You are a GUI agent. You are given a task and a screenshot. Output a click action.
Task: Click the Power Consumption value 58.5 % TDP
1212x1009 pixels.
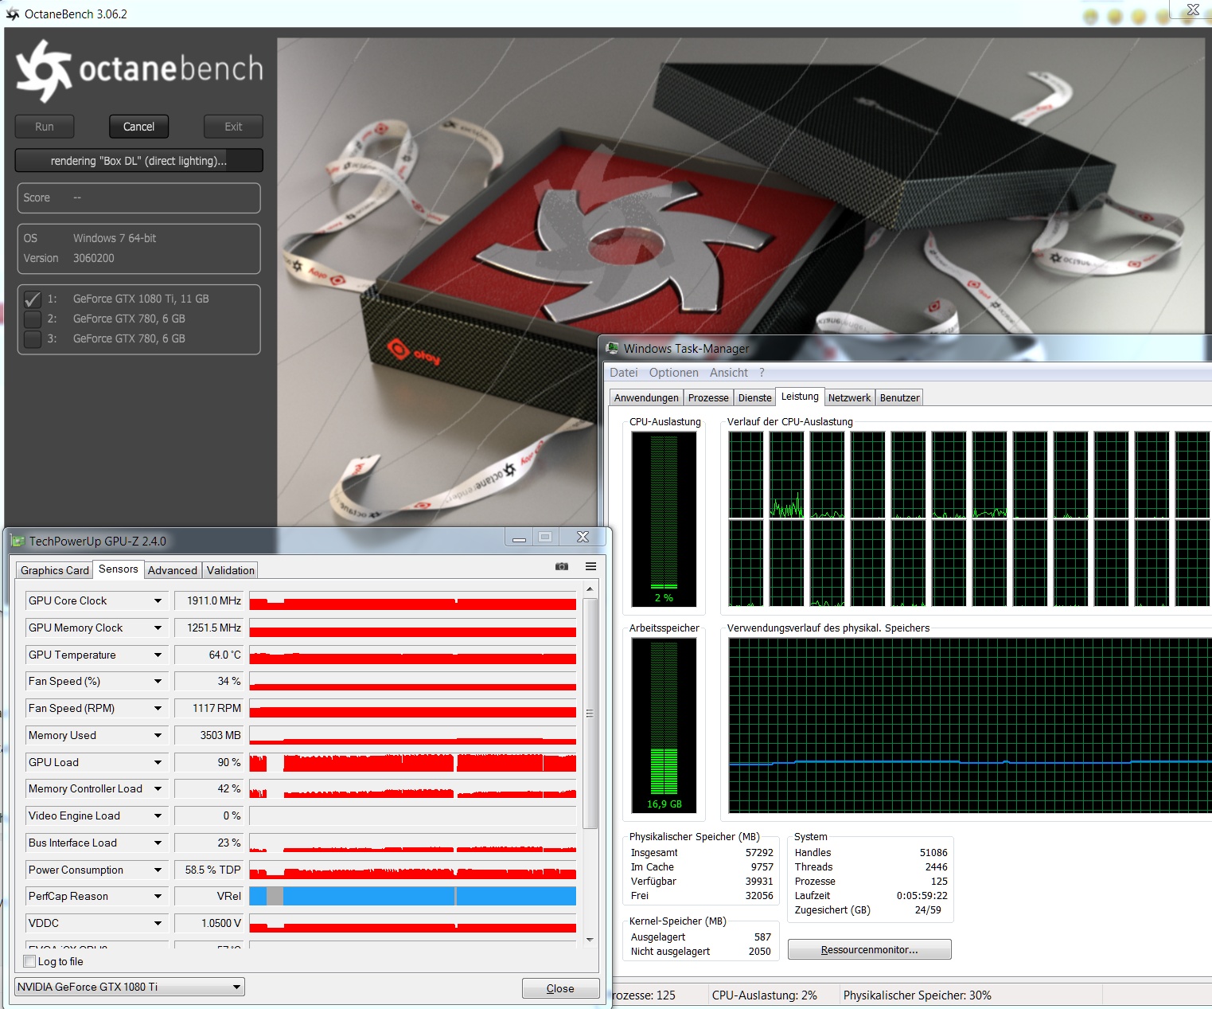pyautogui.click(x=208, y=870)
